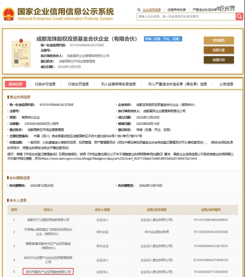The image size is (245, 277).
Task: Click the 信息打印 button
Action: (x=219, y=60)
